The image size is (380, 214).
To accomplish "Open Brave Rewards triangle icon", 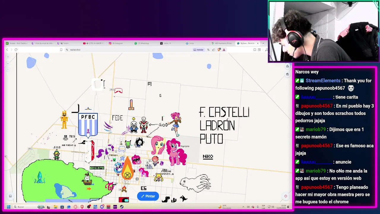I will click(224, 50).
